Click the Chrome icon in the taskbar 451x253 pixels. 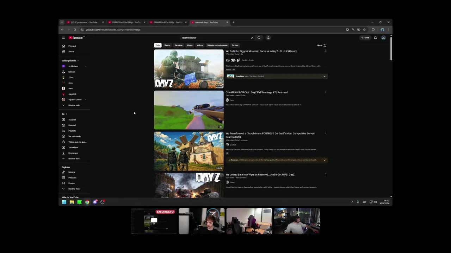pos(87,202)
